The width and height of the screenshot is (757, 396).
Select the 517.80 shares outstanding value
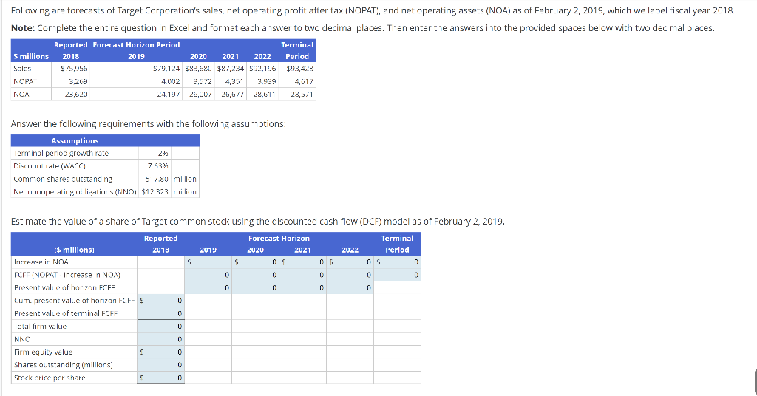coord(157,179)
